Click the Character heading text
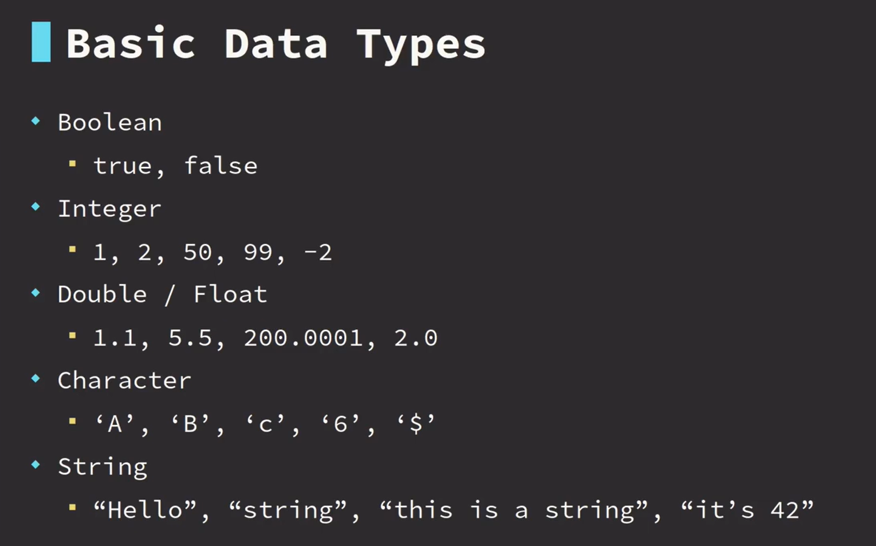Image resolution: width=876 pixels, height=546 pixels. [124, 381]
